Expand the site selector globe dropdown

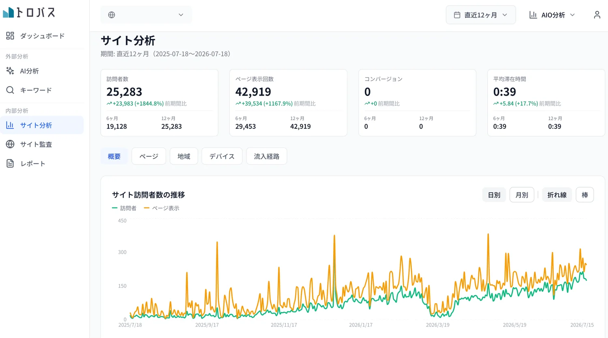coord(146,15)
